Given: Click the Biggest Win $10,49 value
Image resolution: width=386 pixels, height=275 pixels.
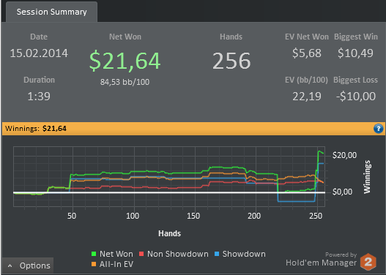Looking at the screenshot, I should [355, 53].
